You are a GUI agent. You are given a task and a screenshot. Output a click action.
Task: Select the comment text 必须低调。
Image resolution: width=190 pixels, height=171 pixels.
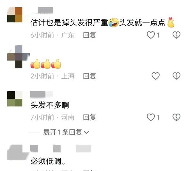click(48, 161)
